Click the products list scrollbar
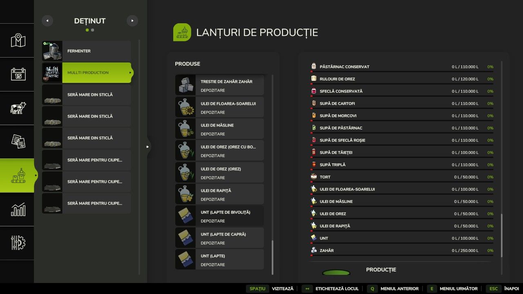 (273, 257)
